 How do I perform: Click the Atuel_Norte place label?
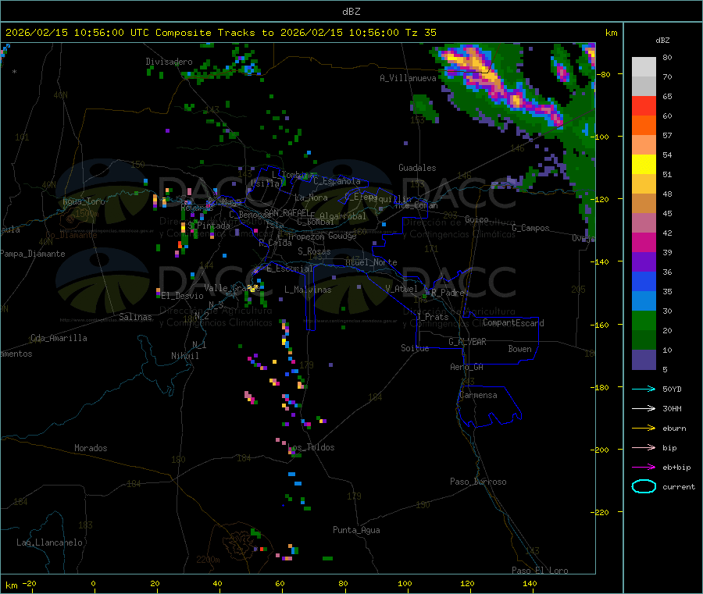point(371,262)
